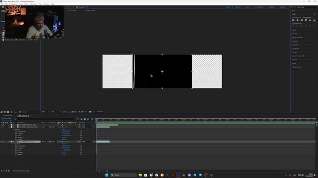Open the Character panel
The height and width of the screenshot is (178, 318).
coord(295,45)
